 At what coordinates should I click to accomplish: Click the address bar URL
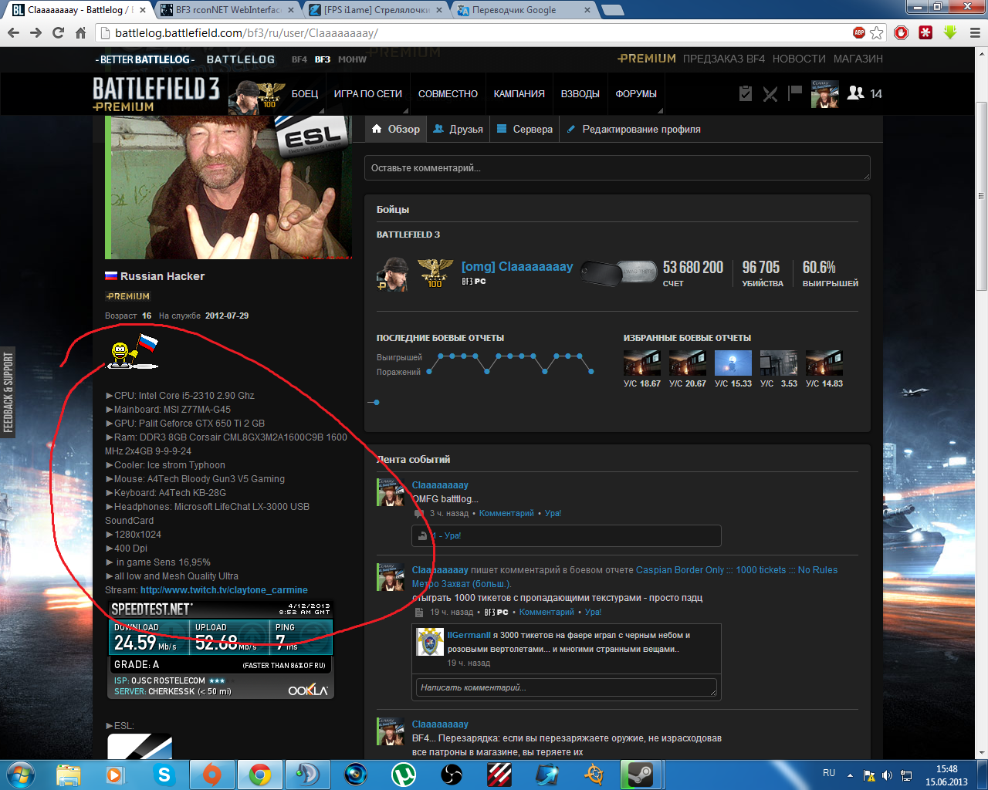tap(246, 33)
